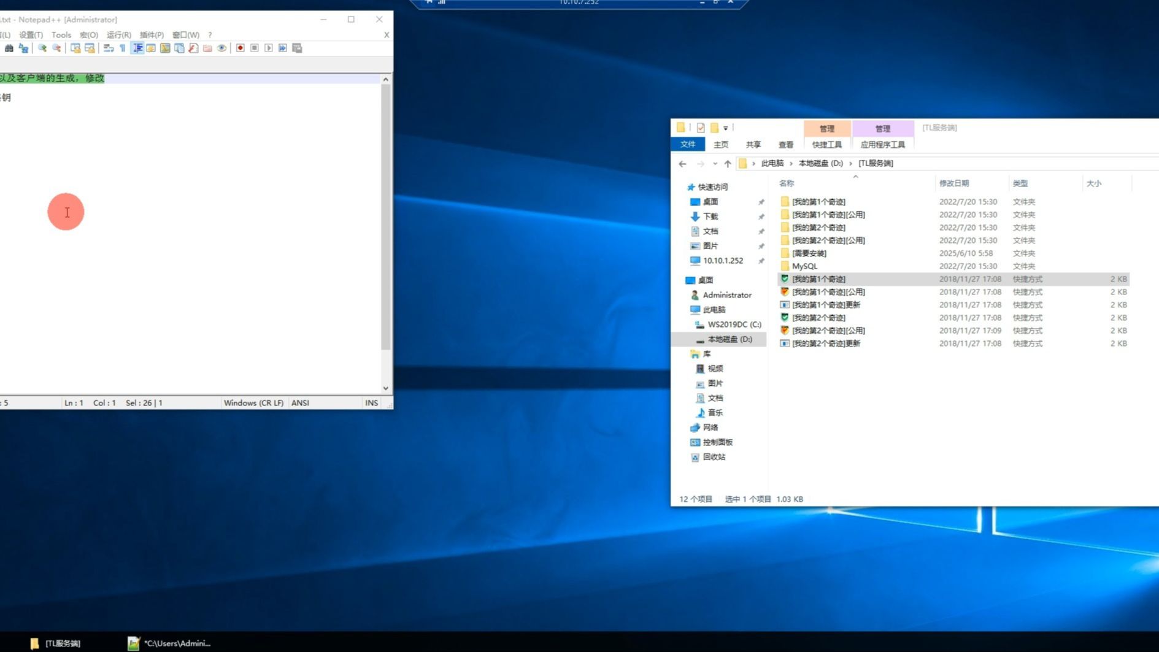The image size is (1159, 652).
Task: Click the Up arrow in Explorer navigation
Action: click(728, 164)
